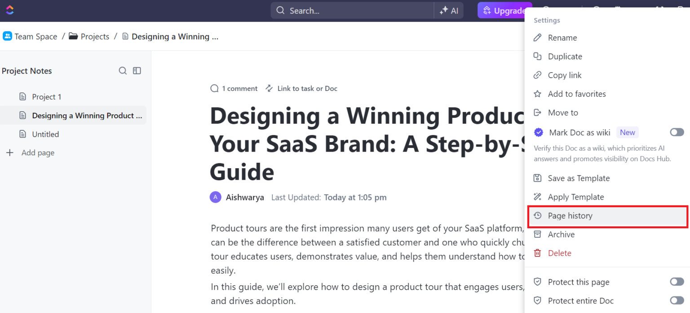Open the Project 1 page
The height and width of the screenshot is (313, 690).
tap(46, 97)
